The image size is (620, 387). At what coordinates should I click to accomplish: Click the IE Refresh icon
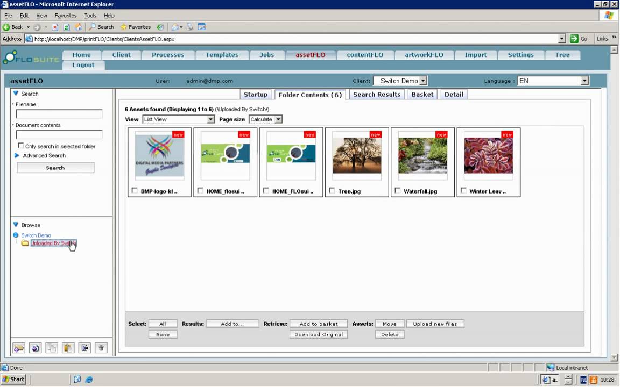click(x=66, y=27)
